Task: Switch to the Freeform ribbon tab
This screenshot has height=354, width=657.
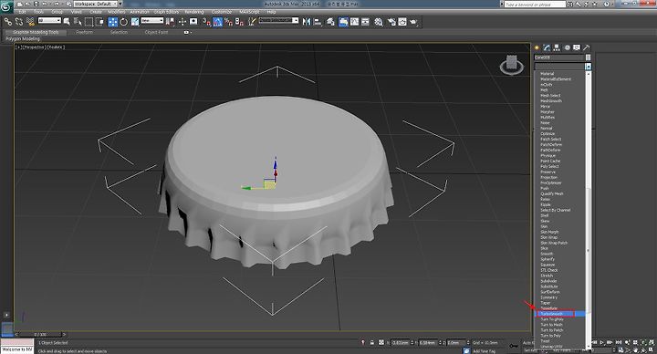Action: (84, 32)
